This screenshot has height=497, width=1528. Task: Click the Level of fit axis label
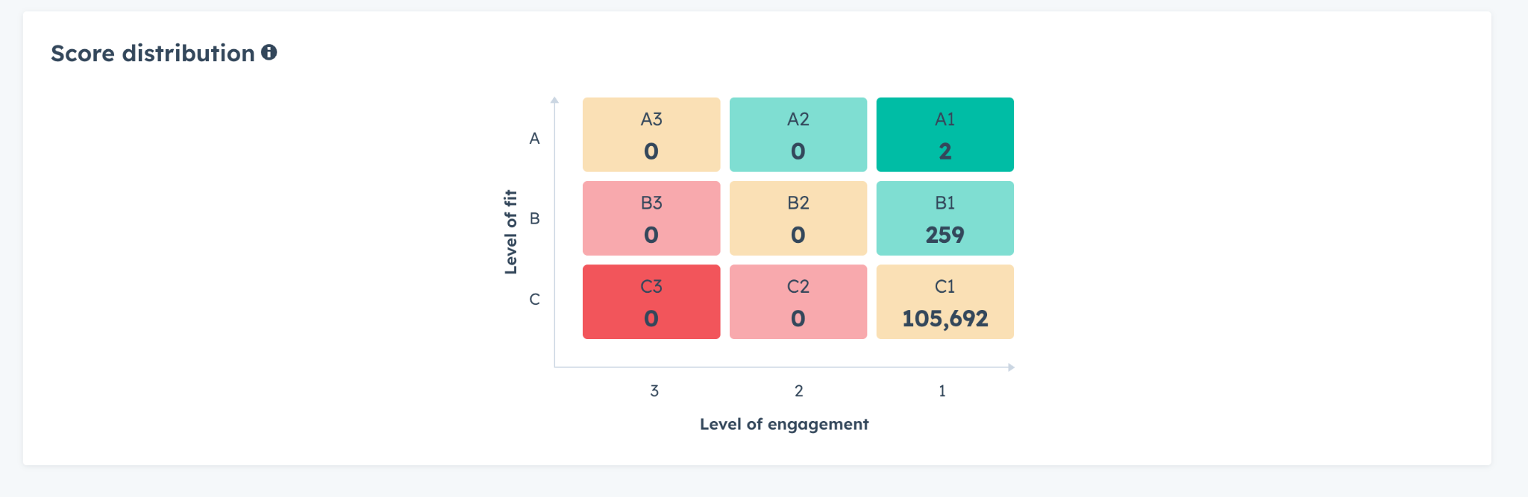tap(511, 232)
